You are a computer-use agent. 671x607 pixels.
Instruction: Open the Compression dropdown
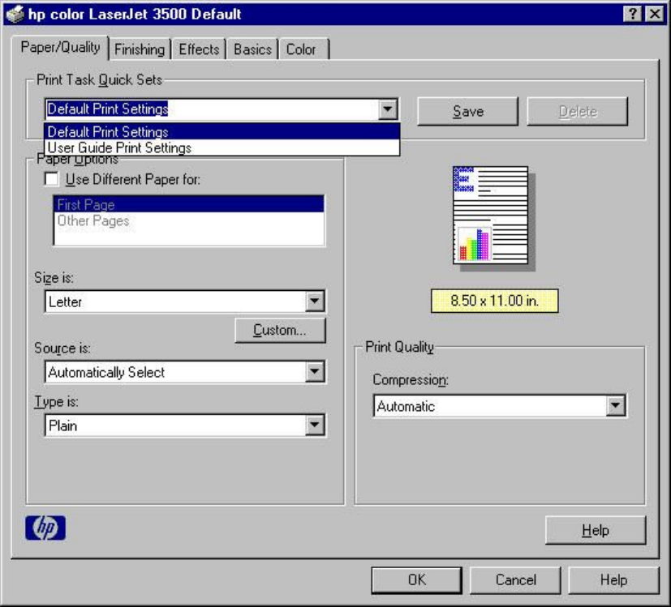[615, 405]
